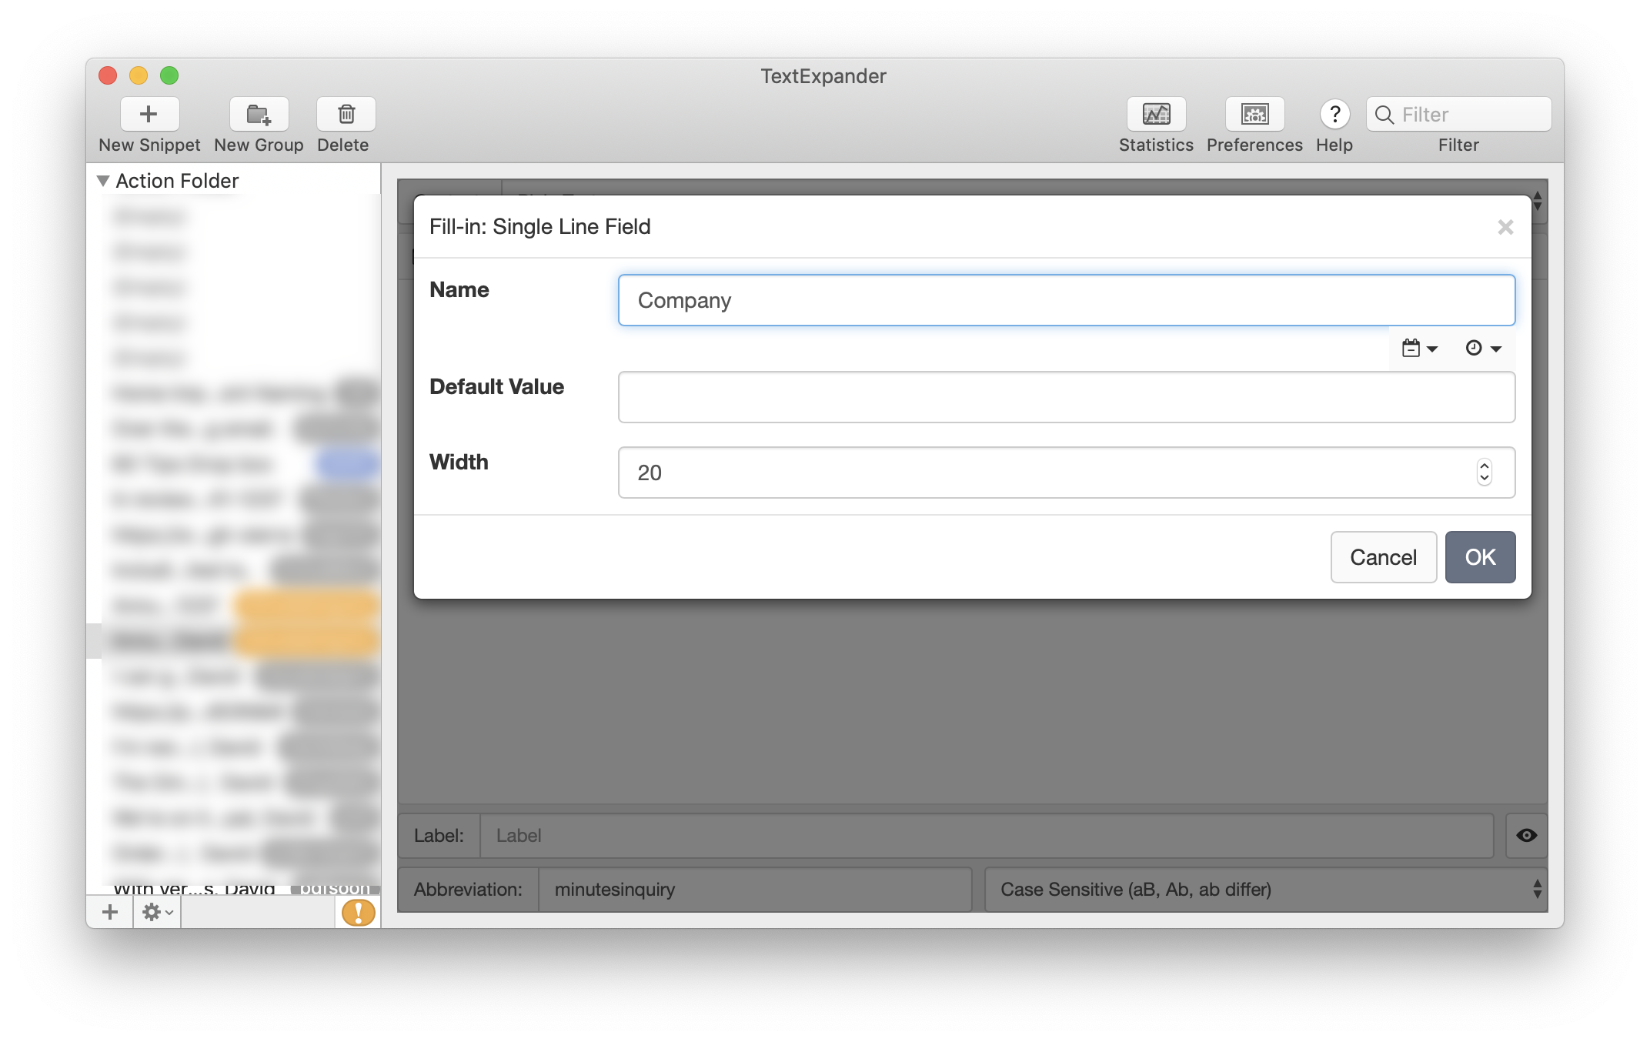
Task: Toggle the eye preview icon
Action: [1526, 836]
